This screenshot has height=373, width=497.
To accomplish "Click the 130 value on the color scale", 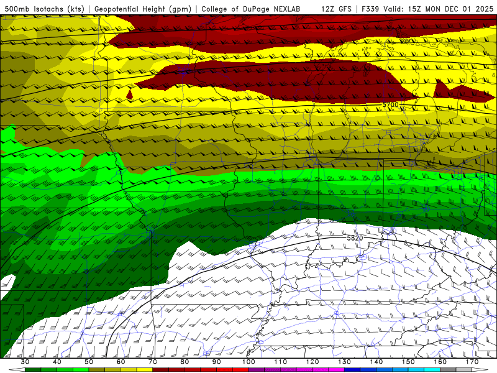I will [345, 362].
